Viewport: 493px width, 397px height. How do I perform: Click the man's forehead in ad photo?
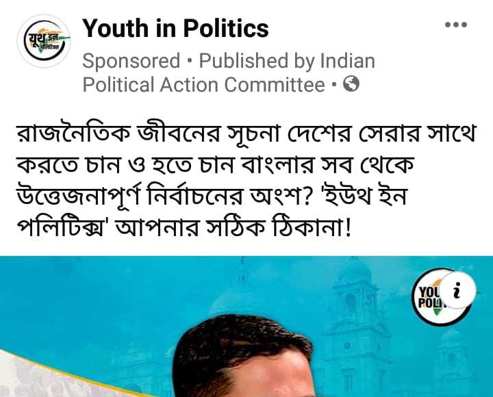[x=261, y=374]
